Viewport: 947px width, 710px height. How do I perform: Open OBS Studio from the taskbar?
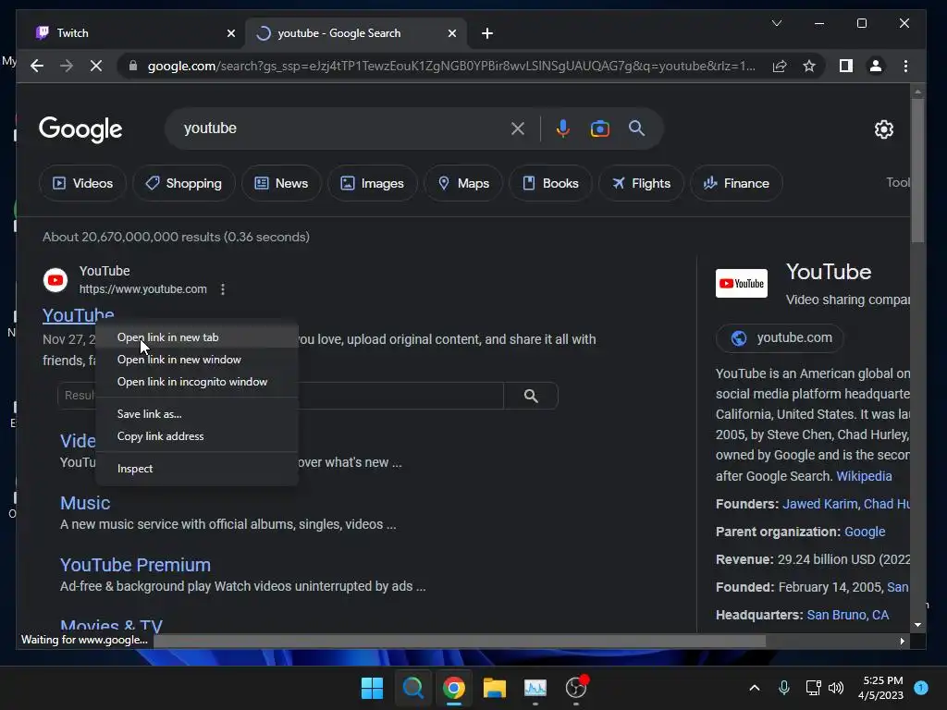(x=575, y=688)
